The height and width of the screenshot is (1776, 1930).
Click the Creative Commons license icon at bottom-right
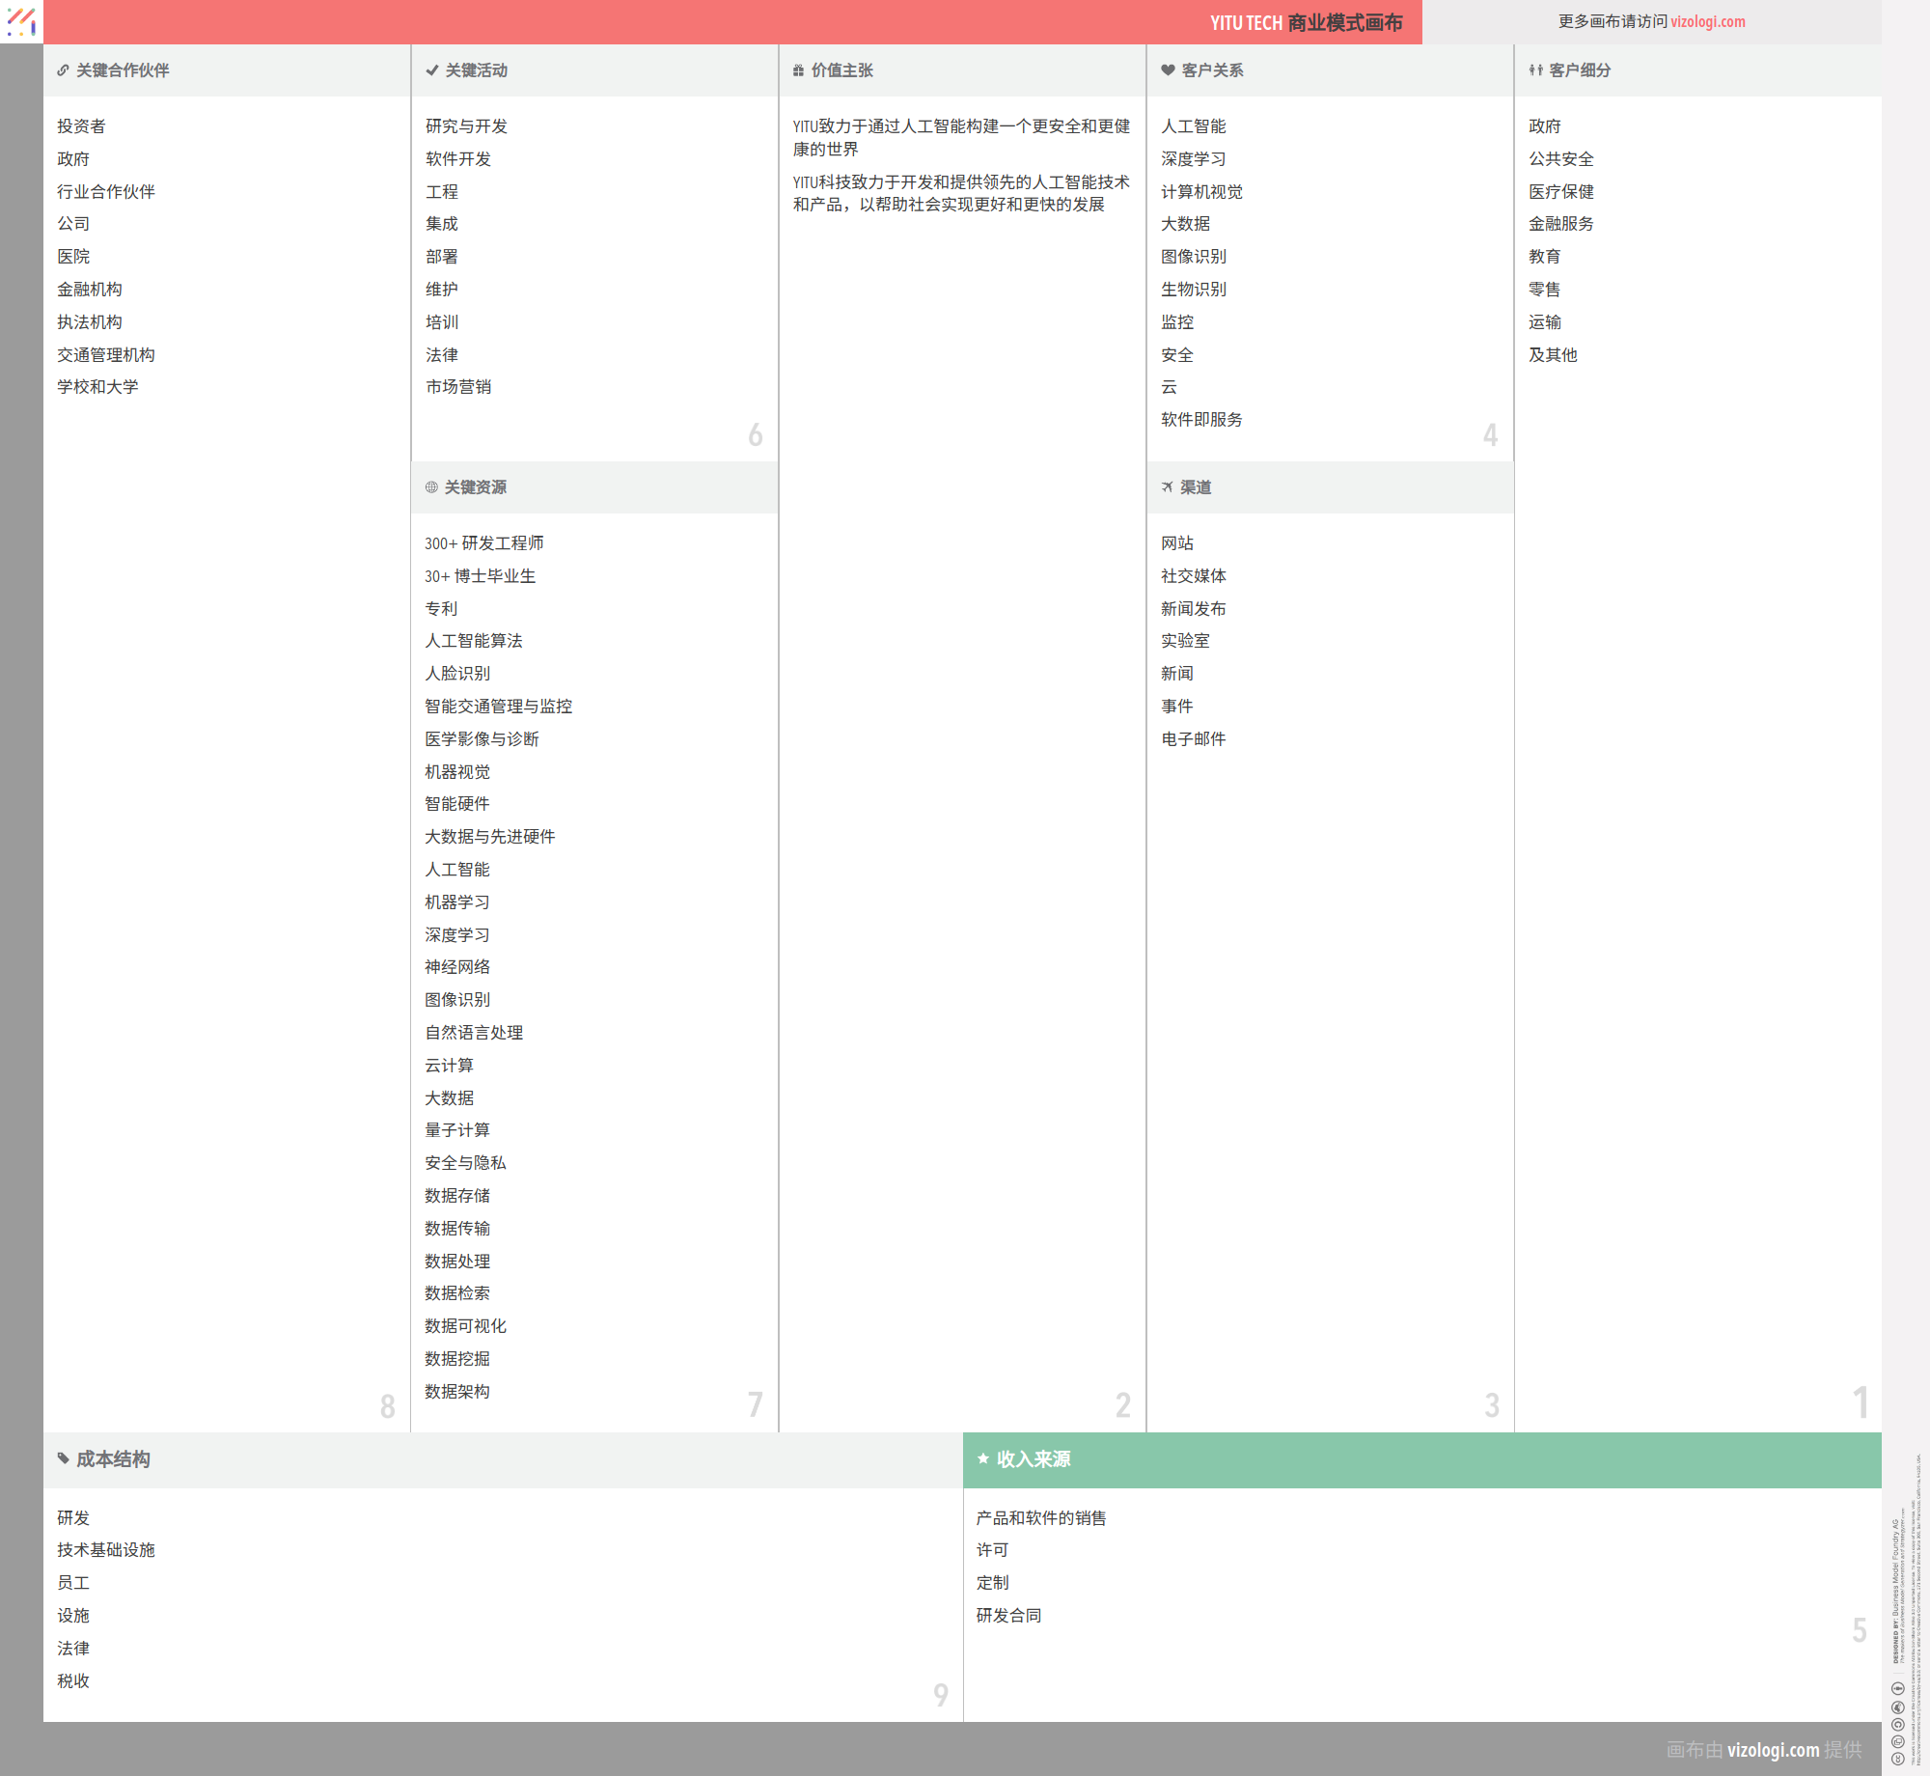click(x=1897, y=1759)
